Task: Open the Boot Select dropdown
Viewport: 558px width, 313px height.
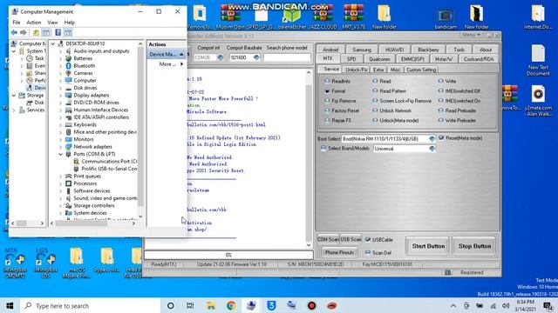Action: (432, 139)
